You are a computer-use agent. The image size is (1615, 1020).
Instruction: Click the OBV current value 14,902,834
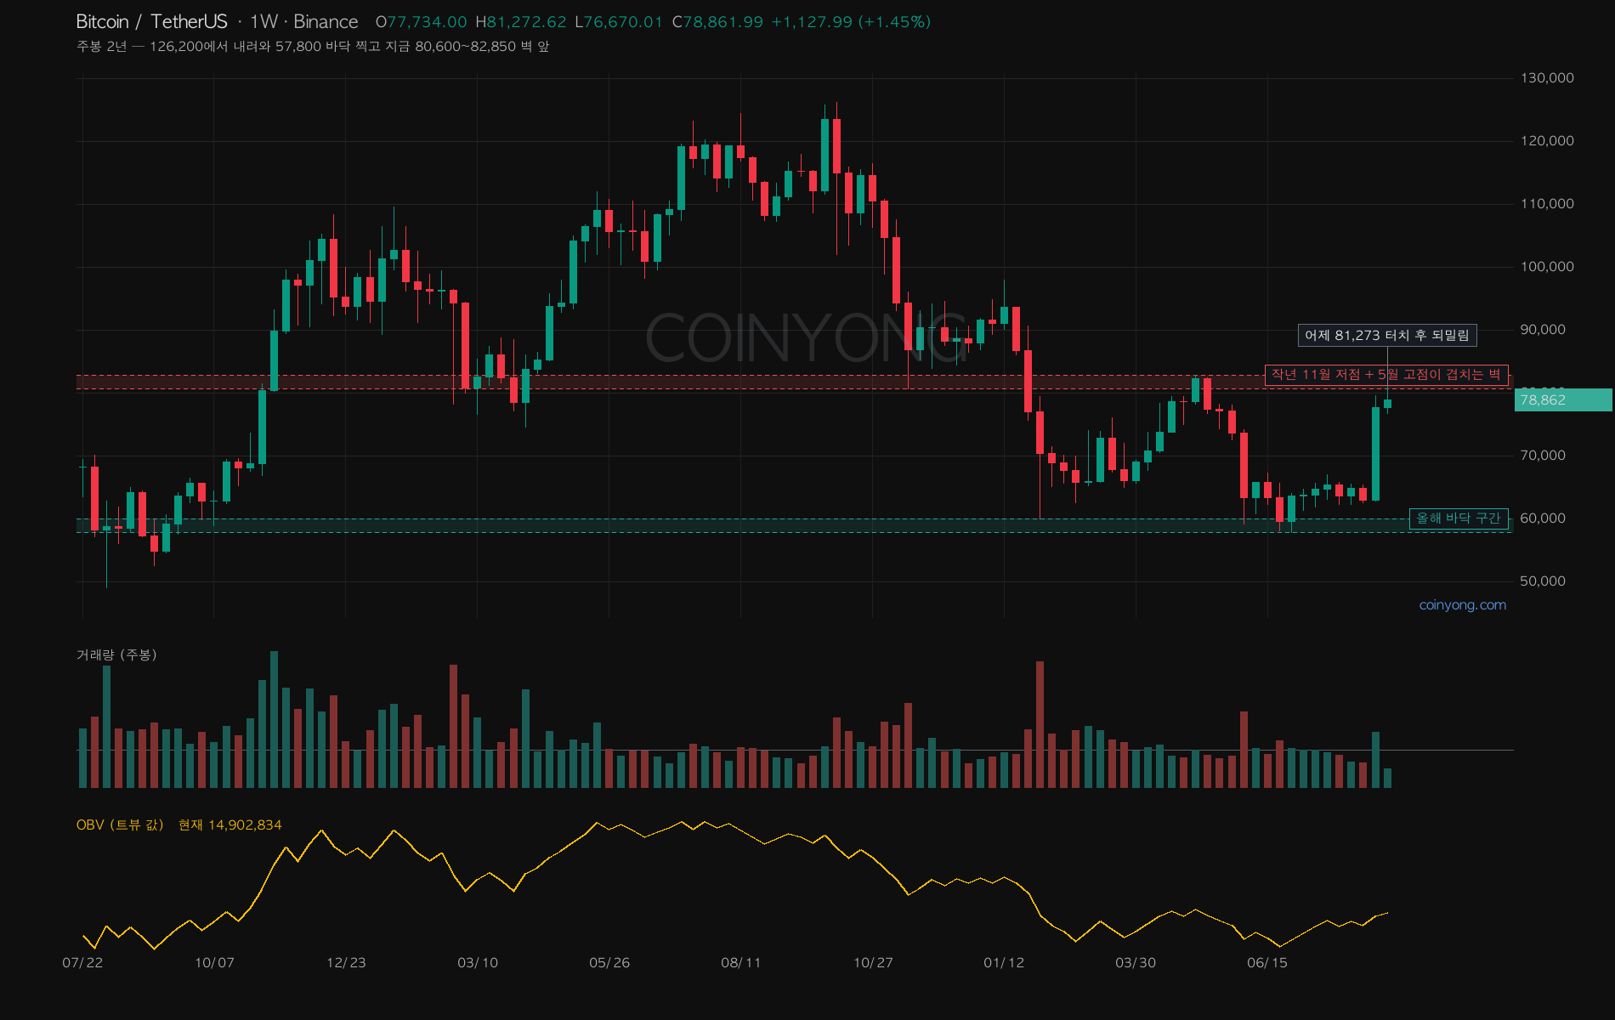point(245,824)
